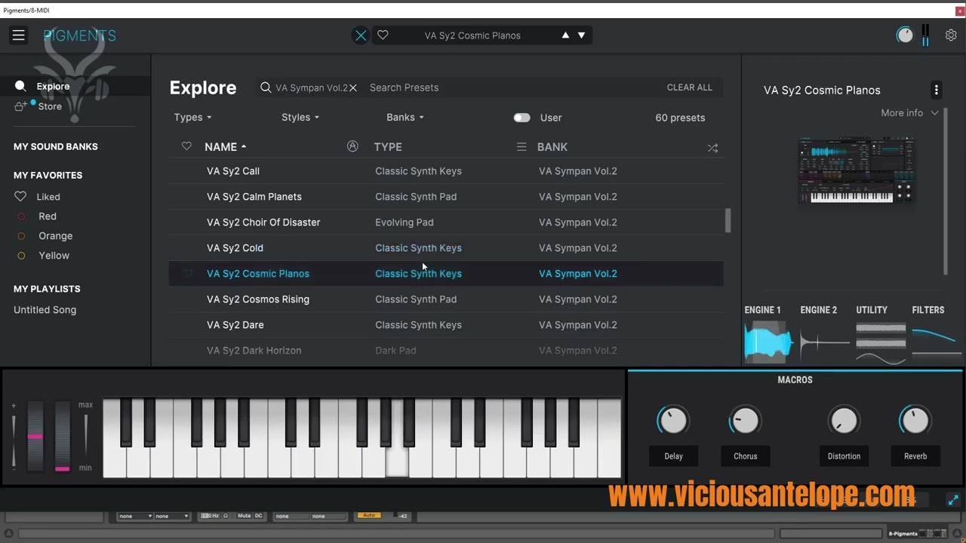Click the Explore magnifier icon in sidebar
966x543 pixels.
coord(20,86)
